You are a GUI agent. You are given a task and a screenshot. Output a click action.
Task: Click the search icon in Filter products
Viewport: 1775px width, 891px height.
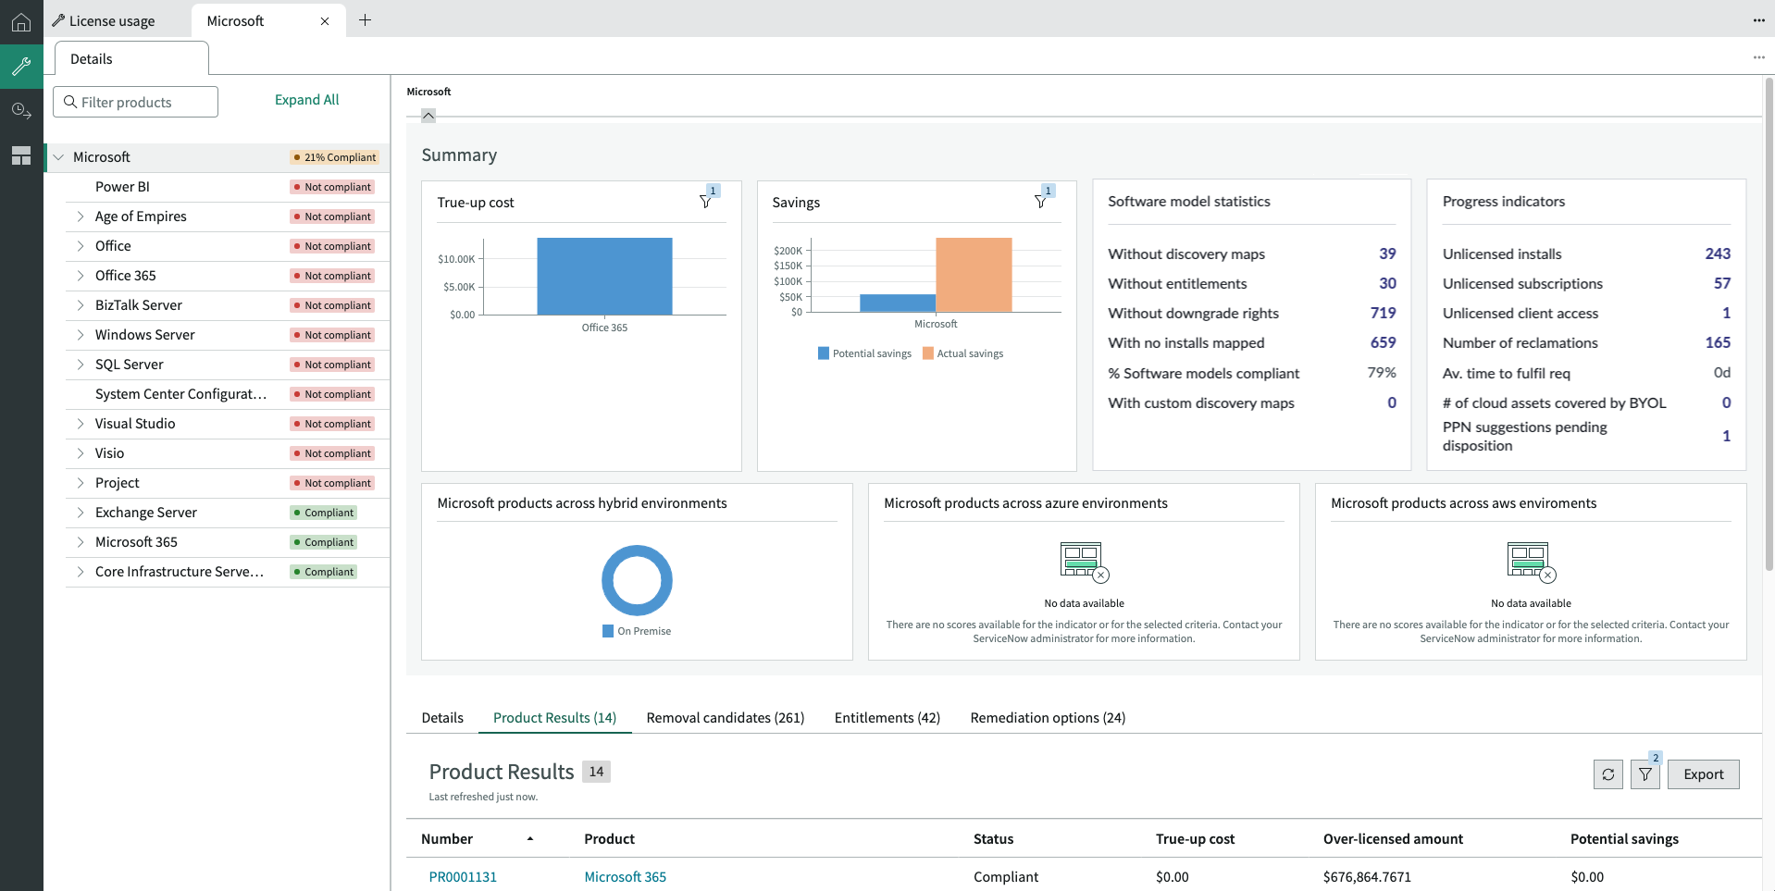pyautogui.click(x=69, y=102)
